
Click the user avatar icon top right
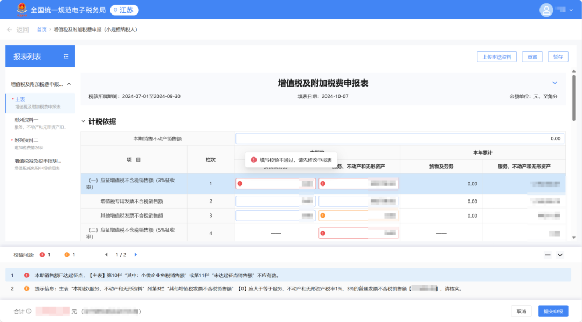point(546,10)
